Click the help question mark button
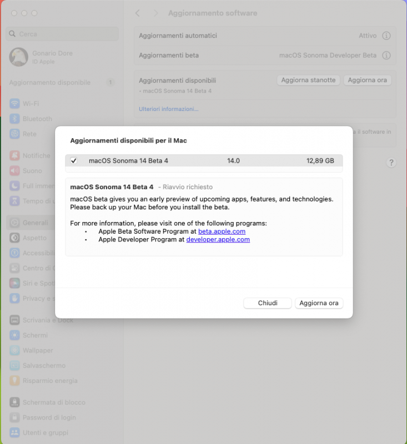The width and height of the screenshot is (407, 444). coord(391,163)
